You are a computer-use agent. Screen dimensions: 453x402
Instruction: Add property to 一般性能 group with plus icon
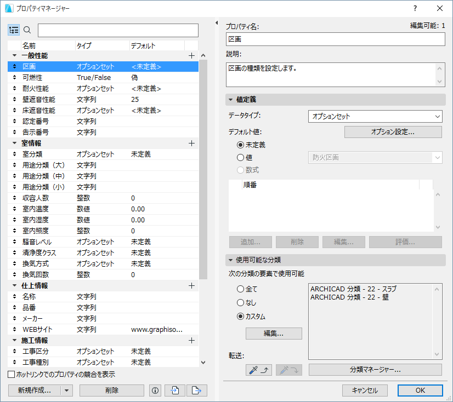click(191, 56)
